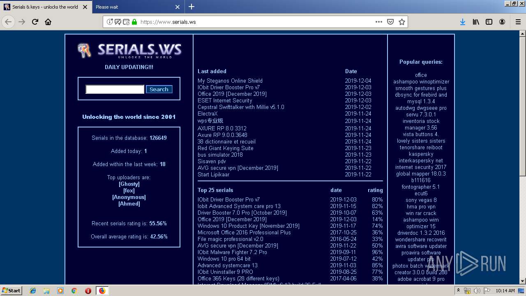This screenshot has height=296, width=526.
Task: Open Windows 10 pro 64 bit
Action: 224,259
